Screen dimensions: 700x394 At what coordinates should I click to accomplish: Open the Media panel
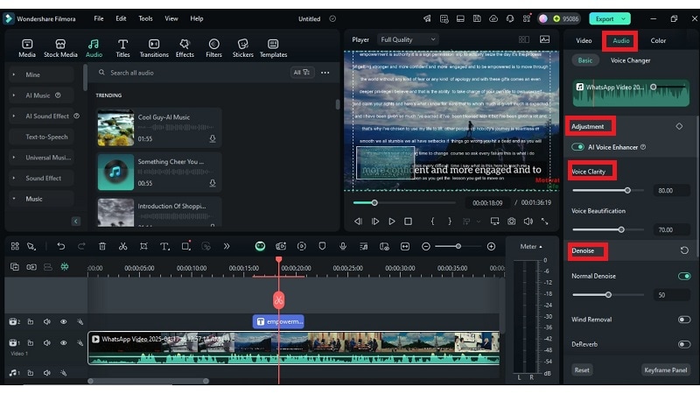point(27,48)
